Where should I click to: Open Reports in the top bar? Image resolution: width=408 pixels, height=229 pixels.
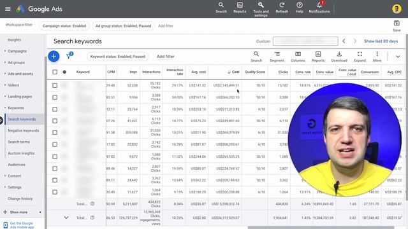240,8
